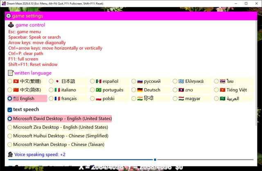Viewport: 262px width, 171px height.
Task: Click 'Spacebar: Speak or search' text
Action: 34,37
